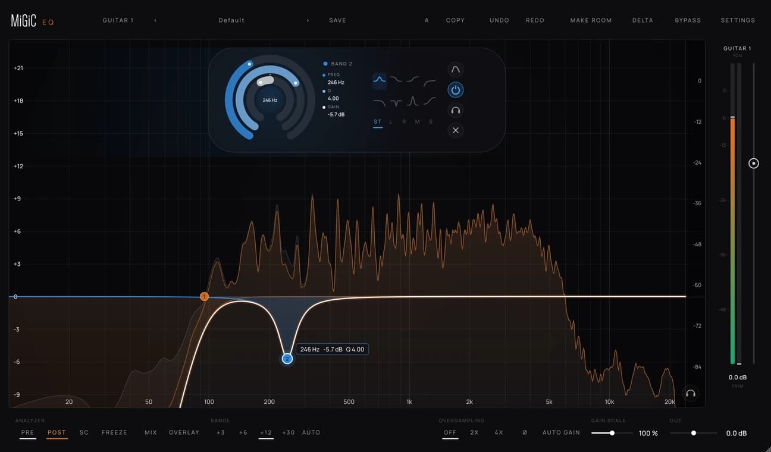Go to the next preset with the right chevron
Viewport: 771px width, 452px height.
308,20
